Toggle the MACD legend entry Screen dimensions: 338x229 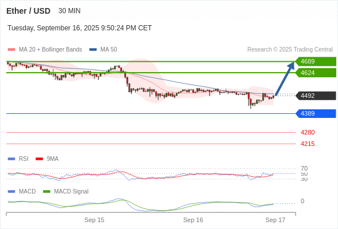pos(22,191)
